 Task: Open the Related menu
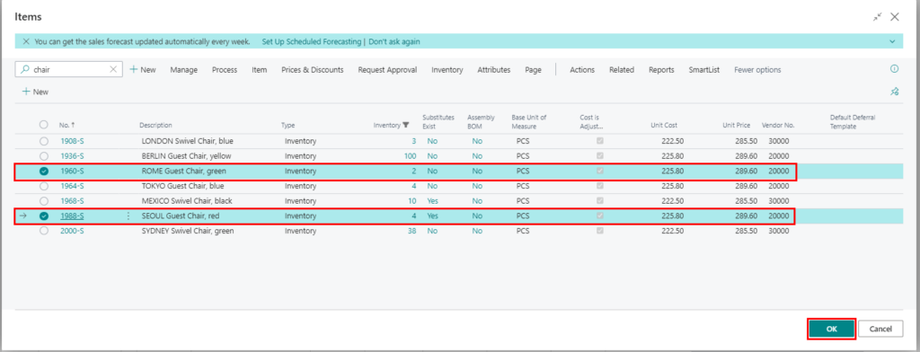(622, 70)
